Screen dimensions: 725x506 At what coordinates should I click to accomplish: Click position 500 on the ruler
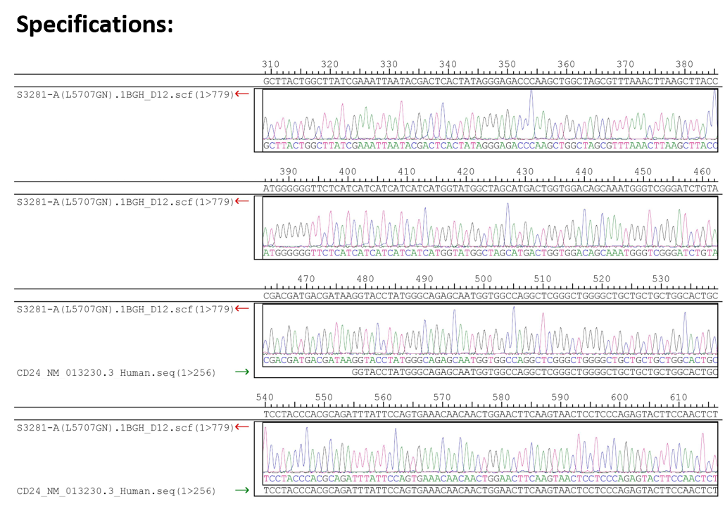[x=483, y=279]
